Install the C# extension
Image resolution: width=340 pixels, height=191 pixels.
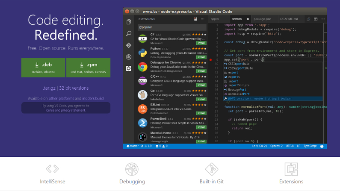[x=201, y=43]
